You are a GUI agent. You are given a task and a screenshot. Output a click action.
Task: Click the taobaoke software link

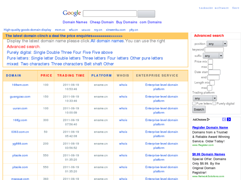tap(213, 8)
